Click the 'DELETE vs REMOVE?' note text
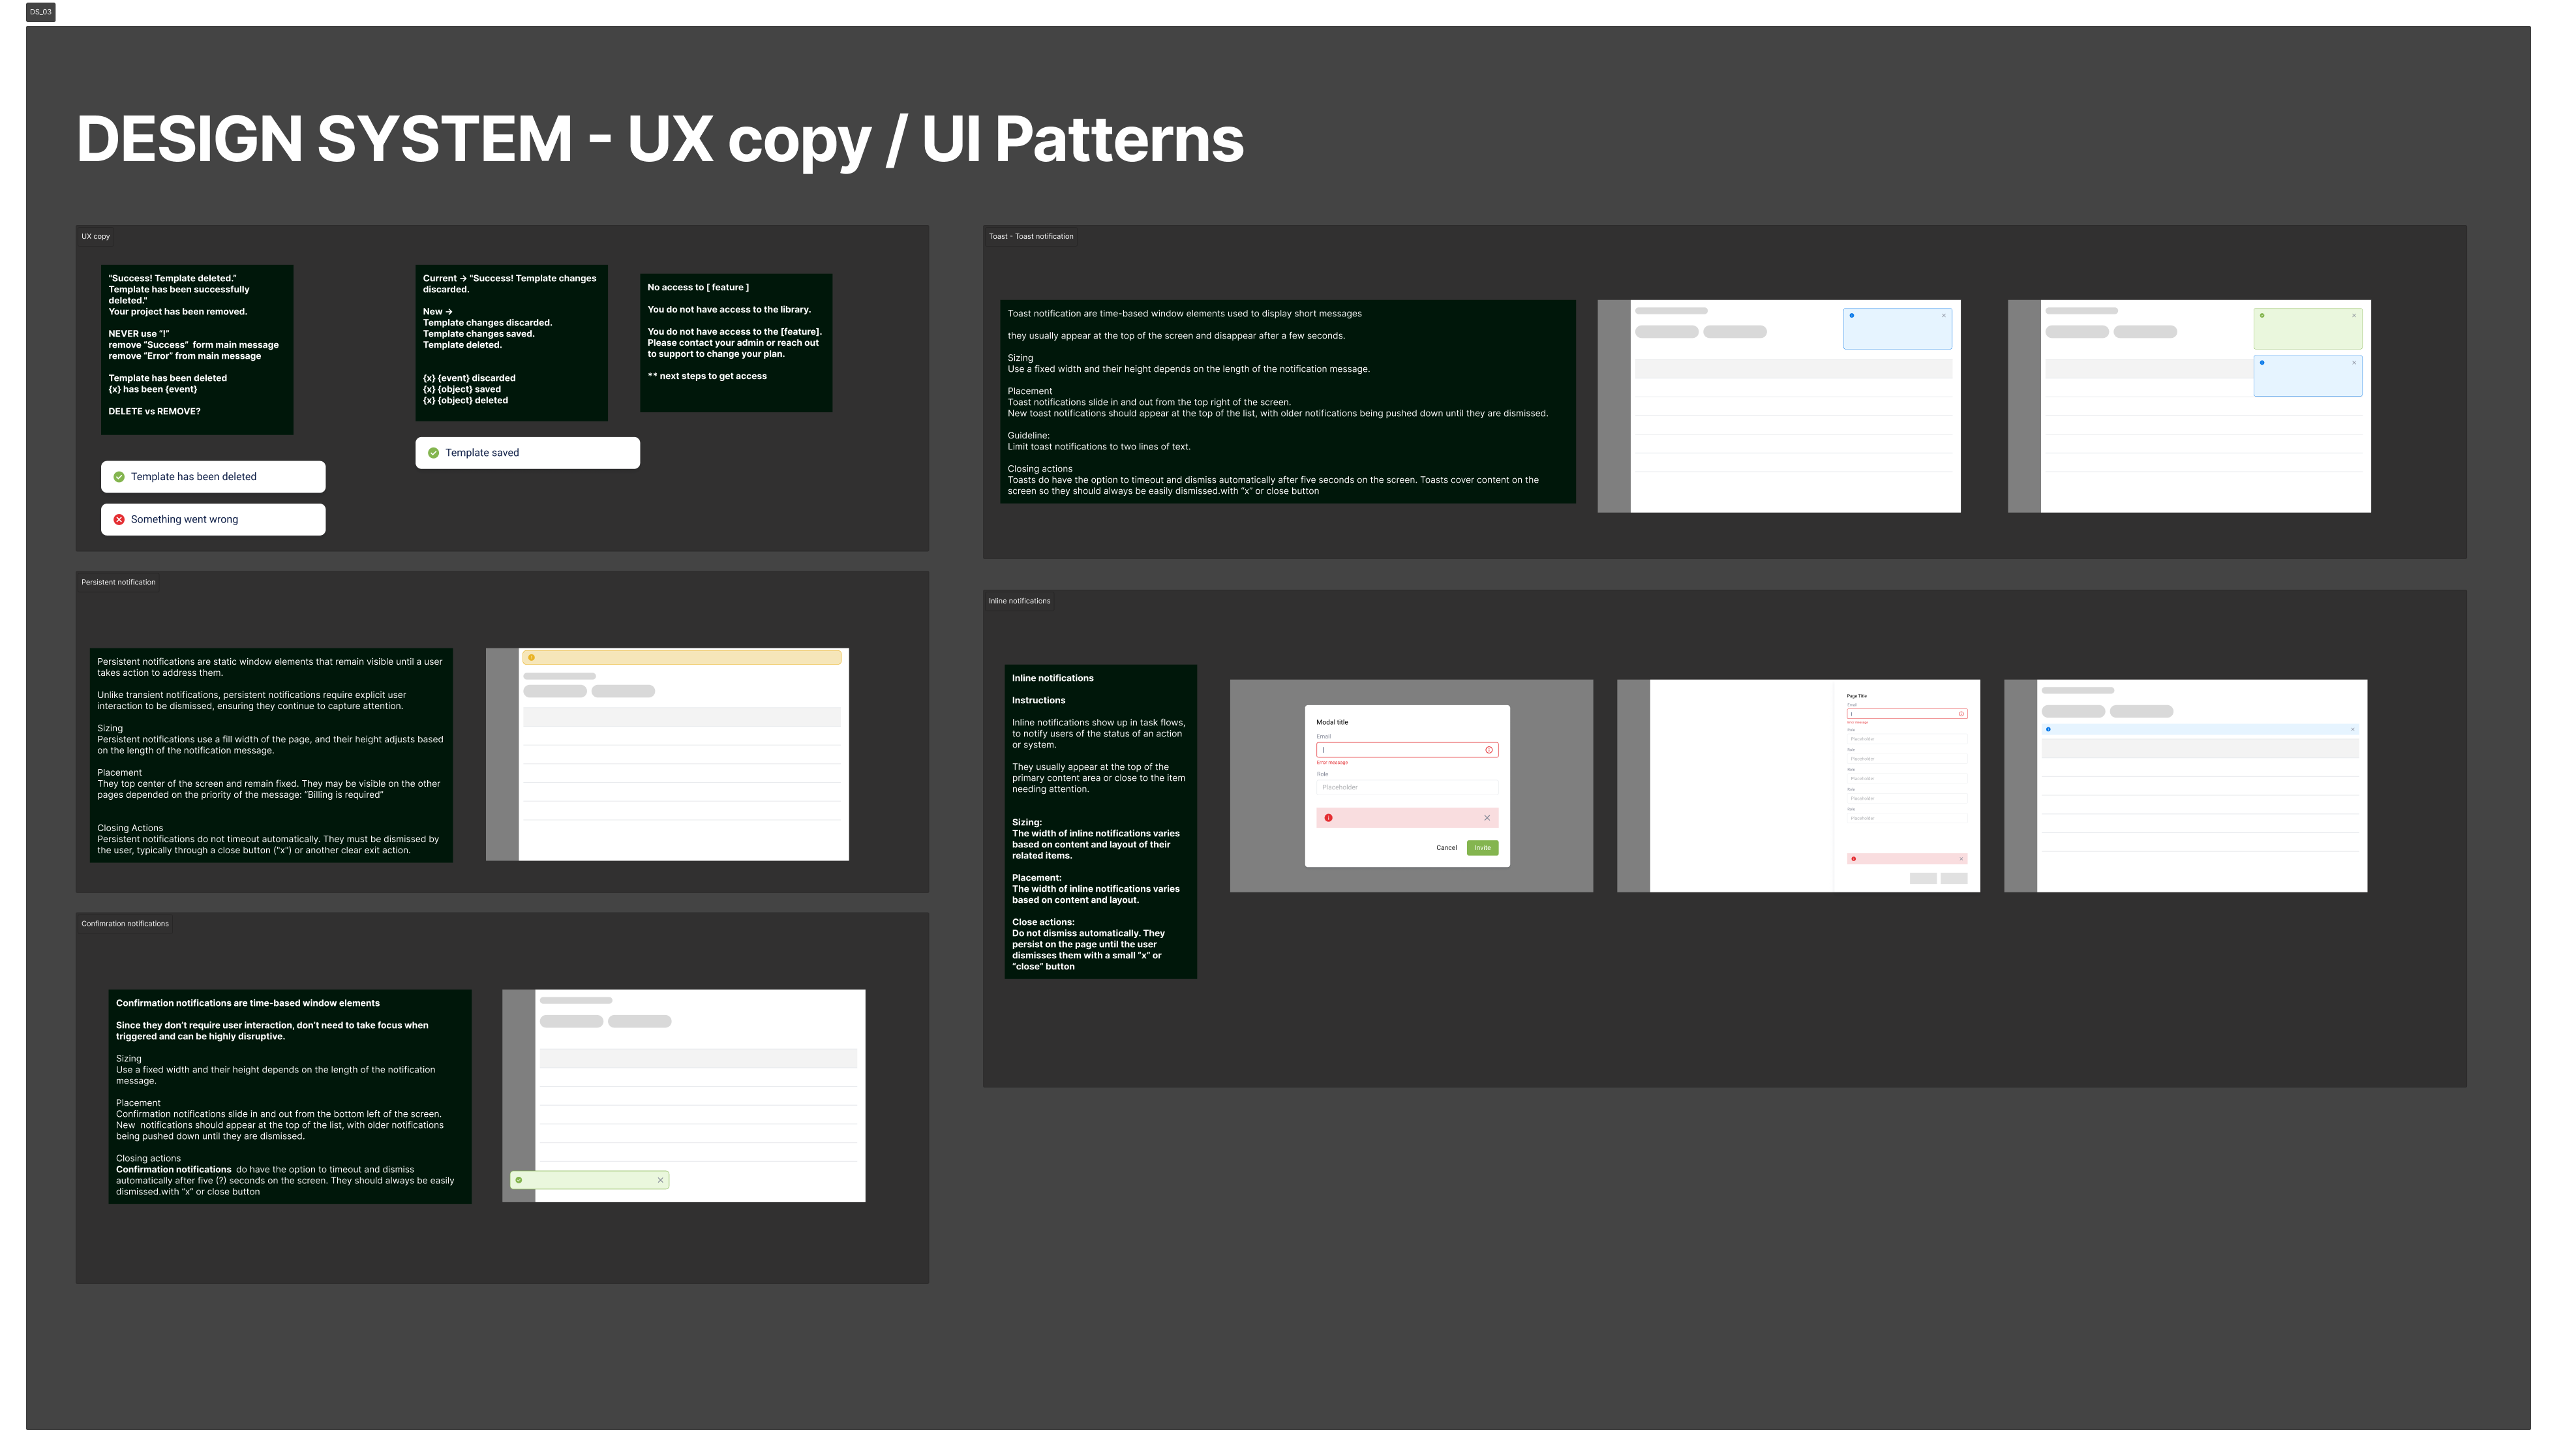 point(154,412)
